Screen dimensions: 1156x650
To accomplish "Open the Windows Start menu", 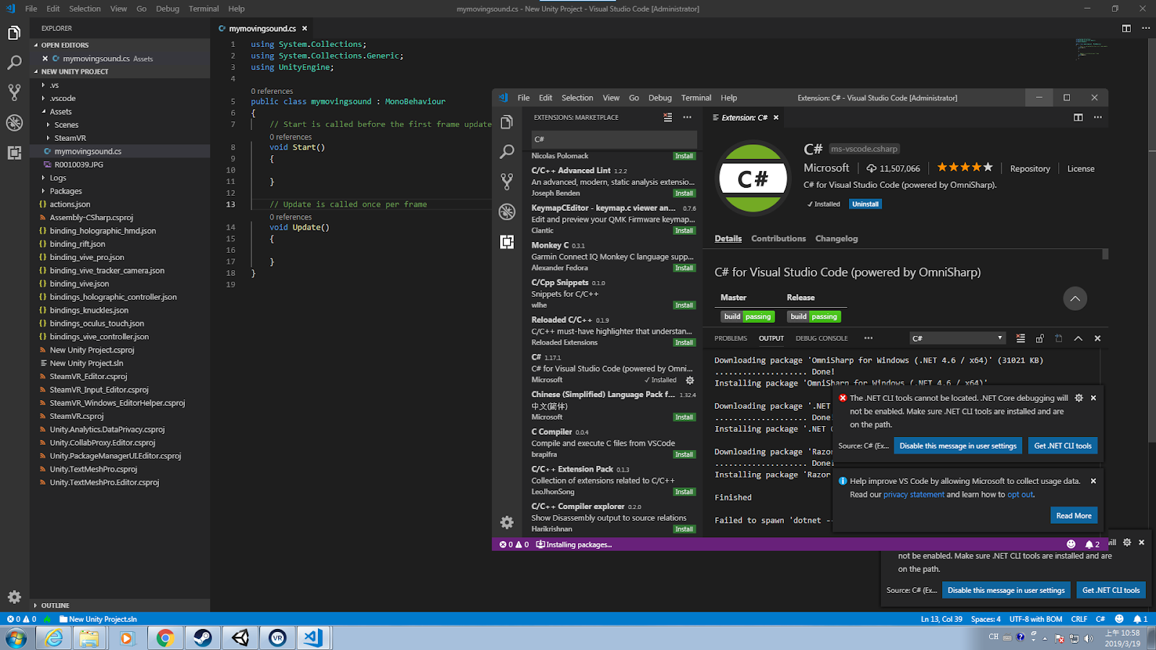I will pyautogui.click(x=16, y=638).
